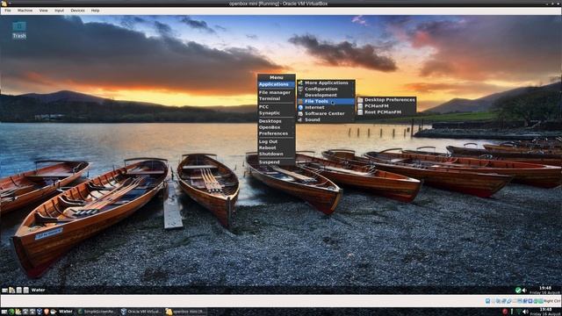
Task: Click the Internet globe icon in submenu
Action: pos(300,107)
